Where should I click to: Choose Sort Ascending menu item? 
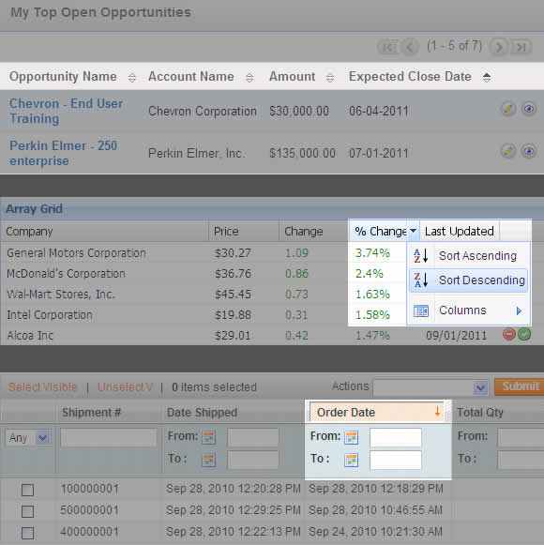pos(469,256)
